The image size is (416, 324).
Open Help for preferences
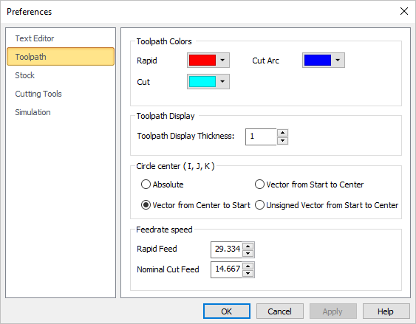coord(386,311)
